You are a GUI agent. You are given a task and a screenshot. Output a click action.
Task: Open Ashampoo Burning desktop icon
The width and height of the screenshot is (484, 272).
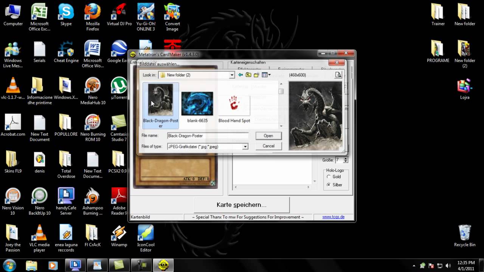93,201
